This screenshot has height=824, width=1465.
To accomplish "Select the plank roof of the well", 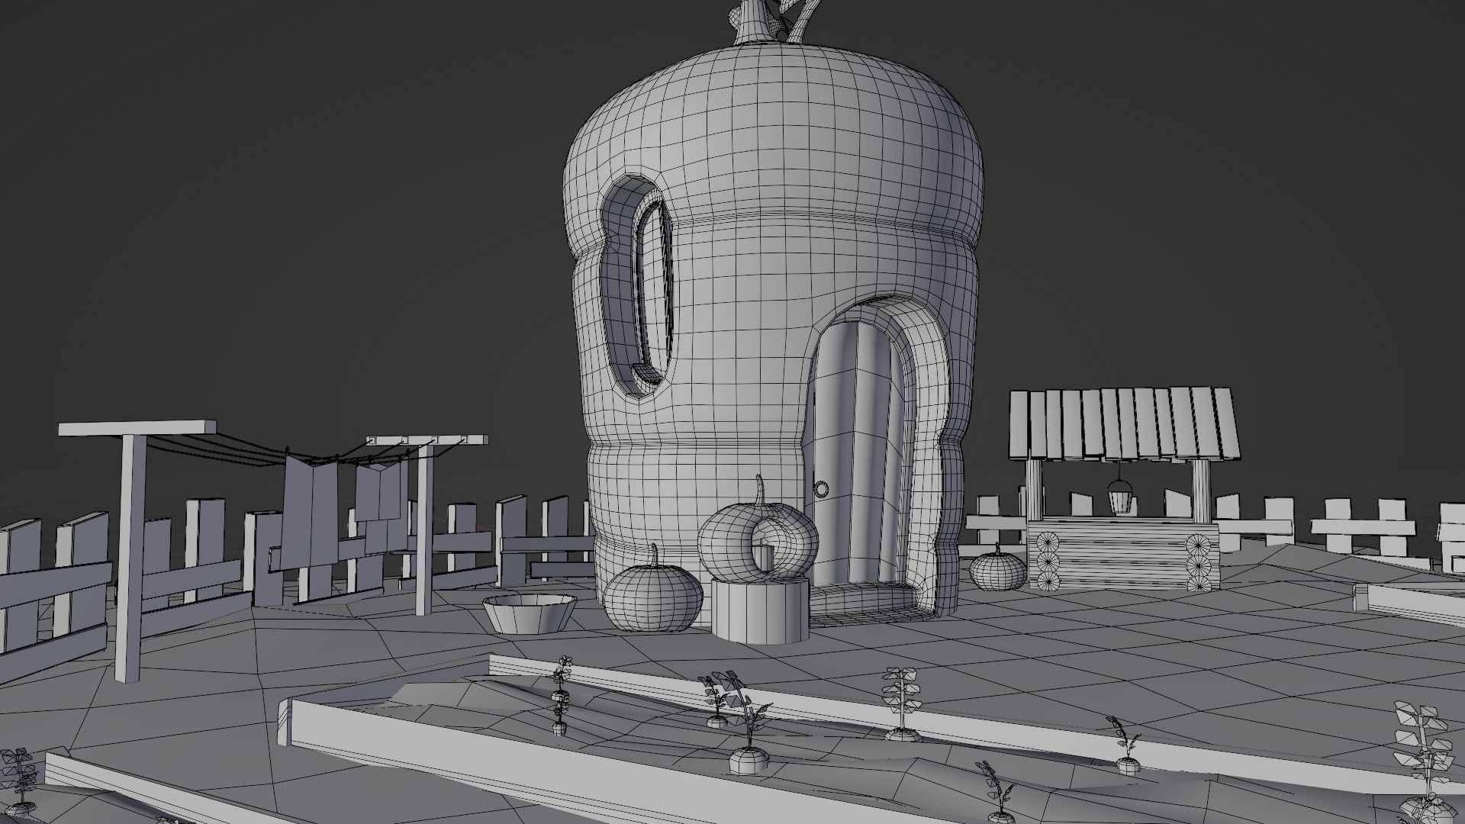I will pyautogui.click(x=1123, y=423).
